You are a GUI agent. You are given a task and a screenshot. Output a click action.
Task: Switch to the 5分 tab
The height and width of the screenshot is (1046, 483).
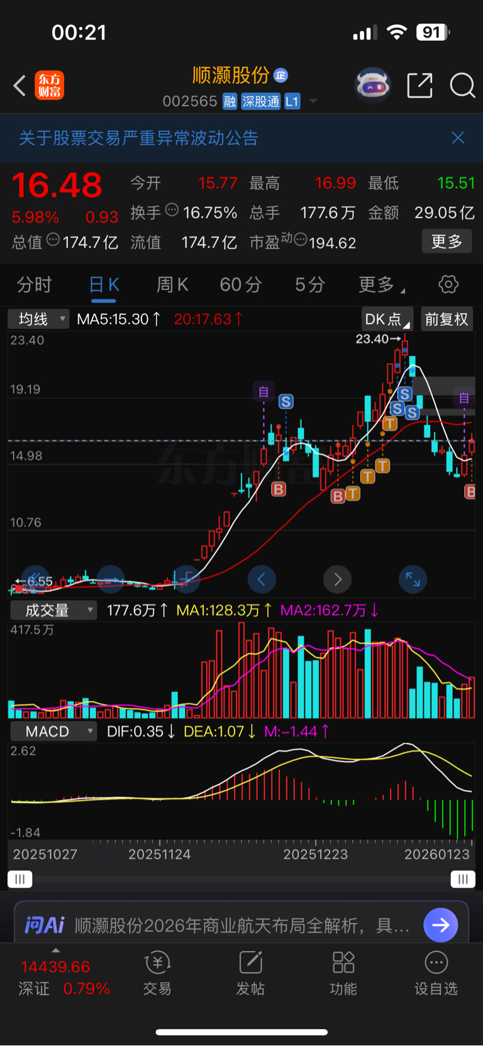[x=310, y=285]
